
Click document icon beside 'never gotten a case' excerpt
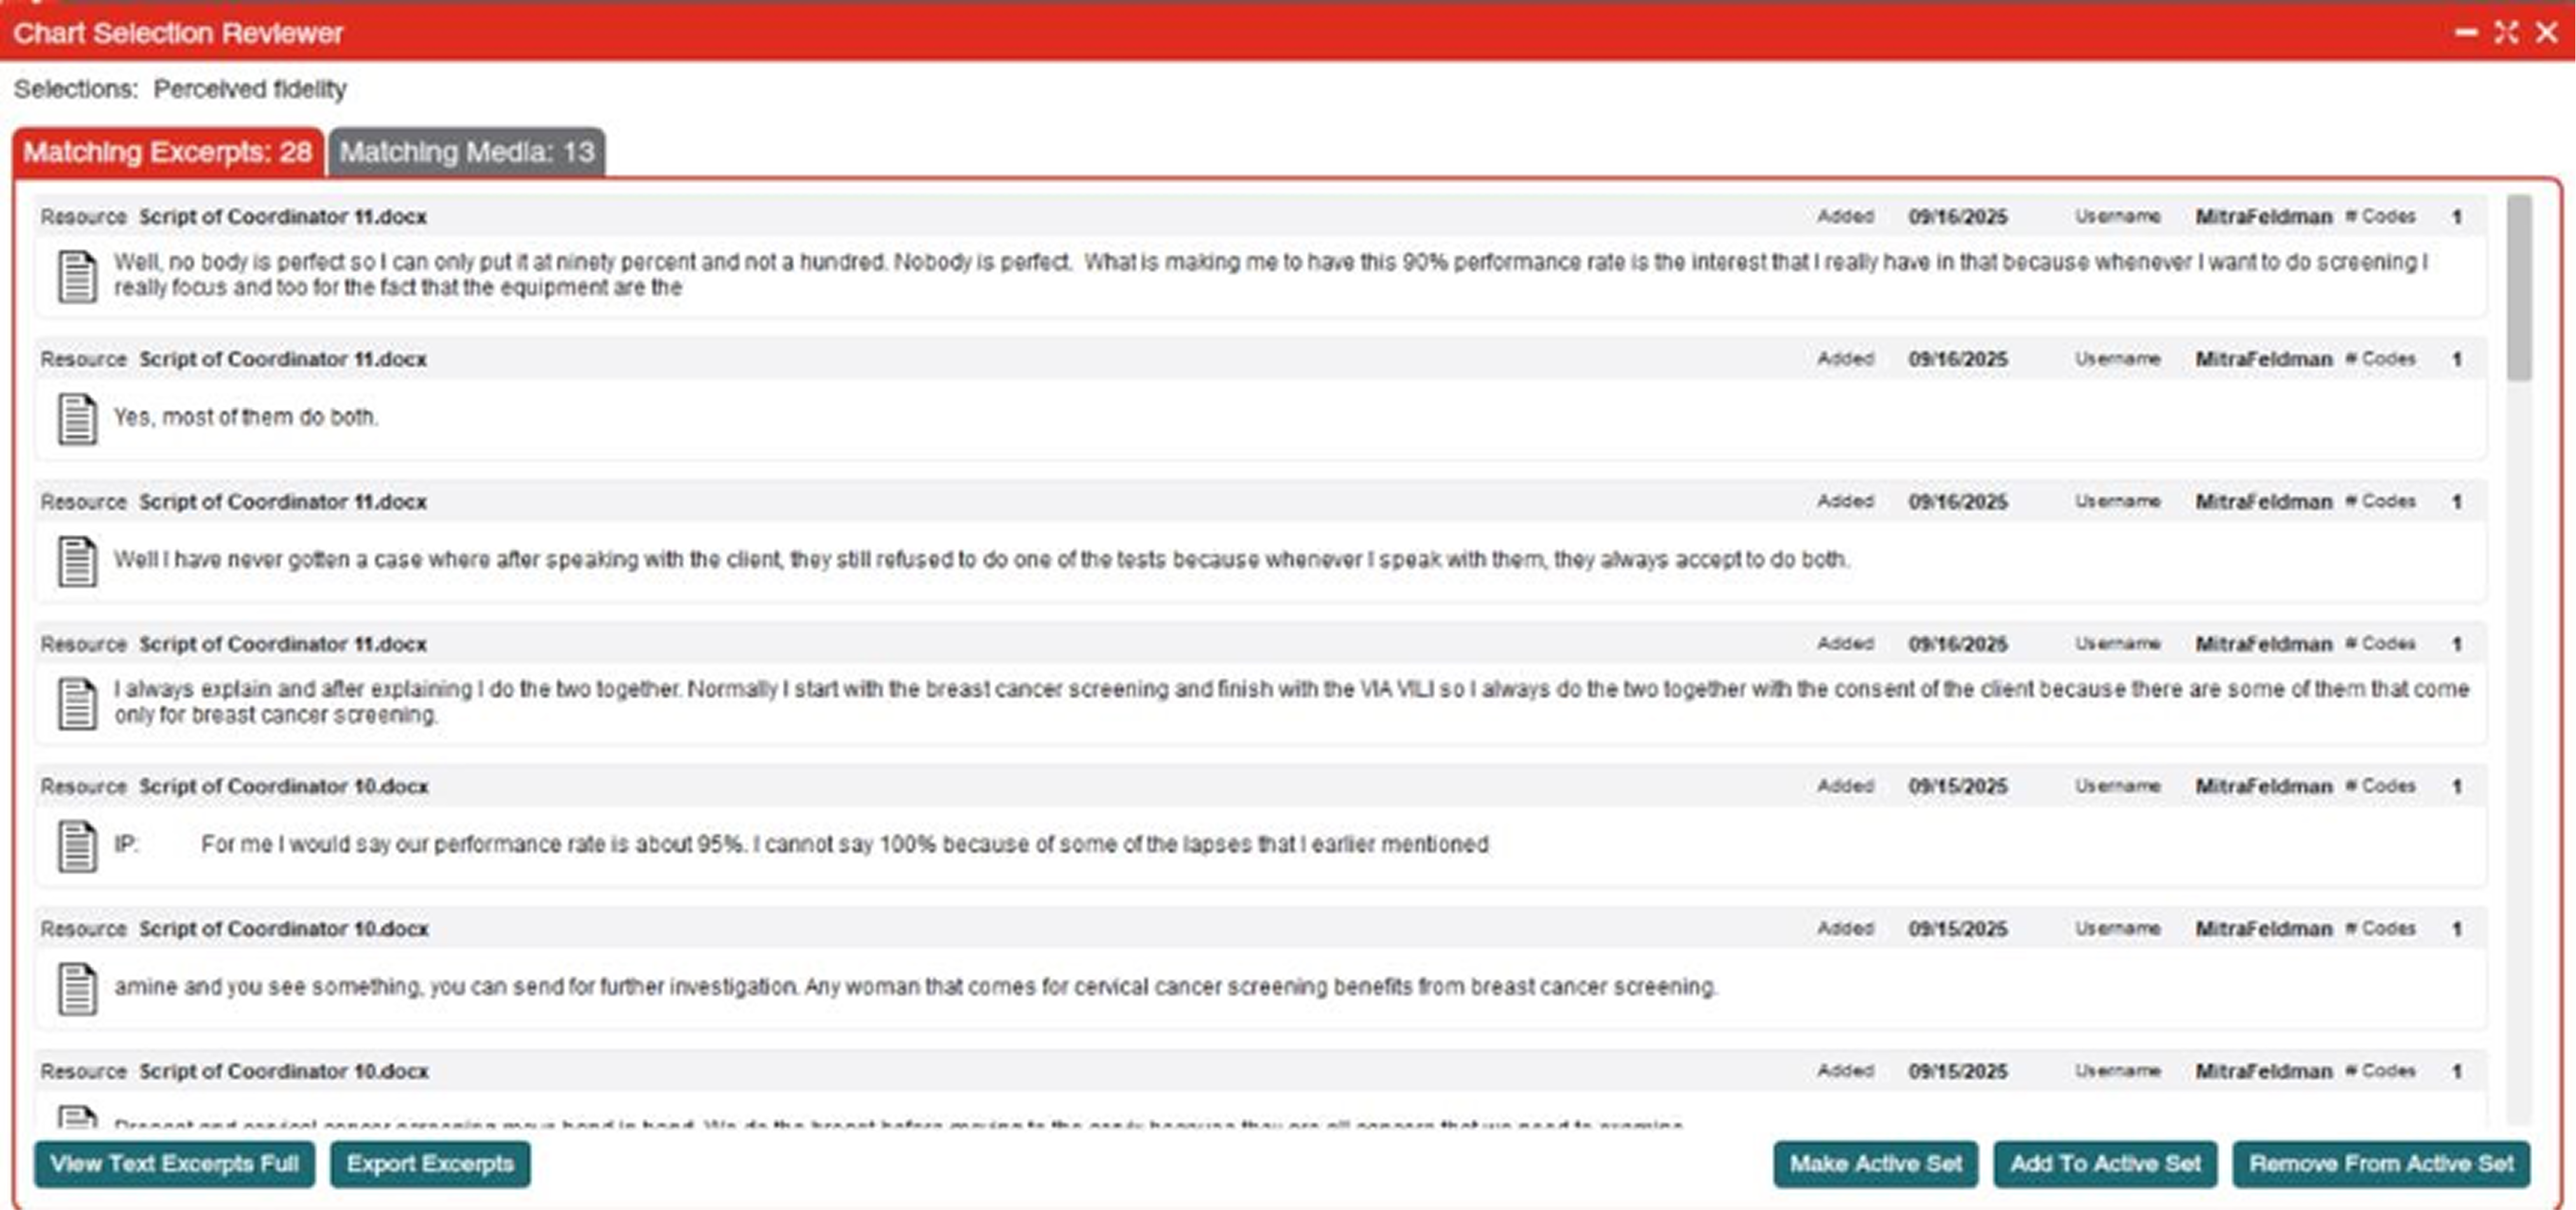click(77, 560)
